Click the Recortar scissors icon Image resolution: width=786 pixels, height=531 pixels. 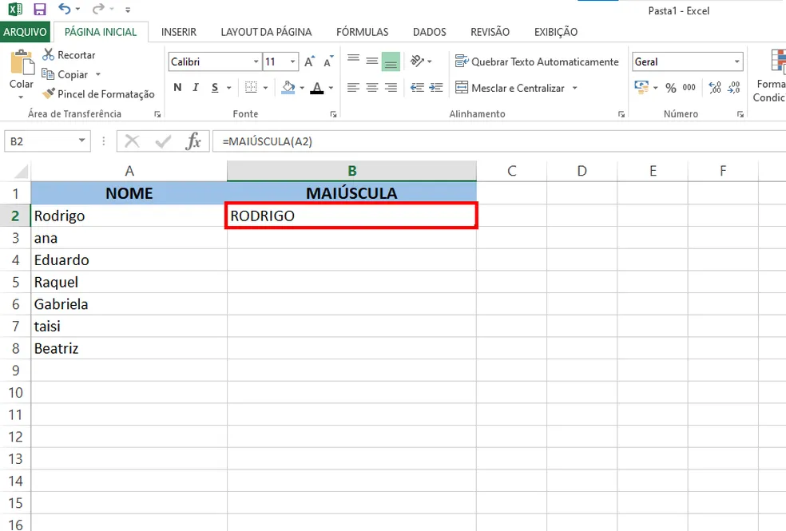click(x=48, y=55)
